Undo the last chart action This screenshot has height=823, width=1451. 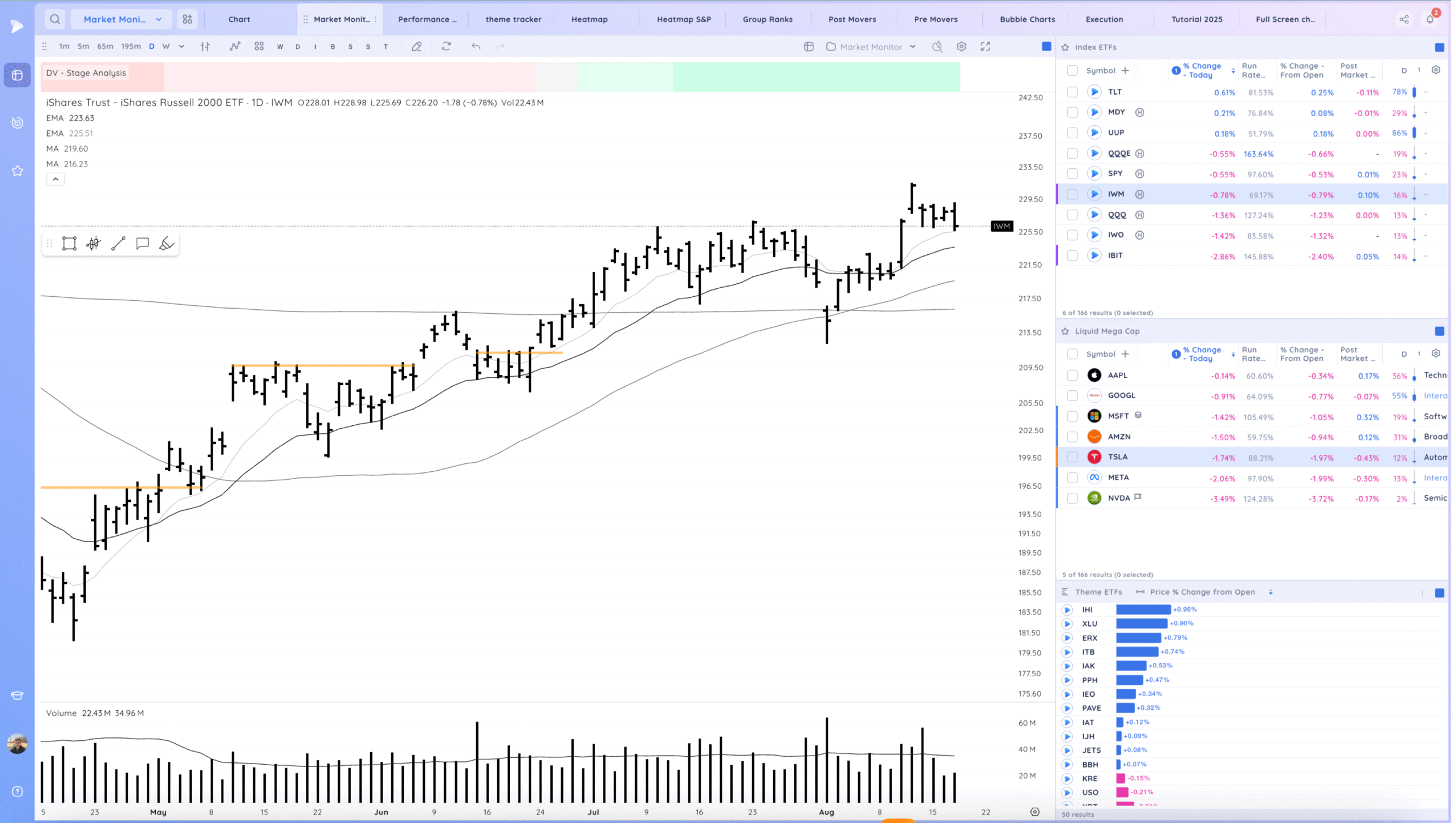pyautogui.click(x=476, y=46)
